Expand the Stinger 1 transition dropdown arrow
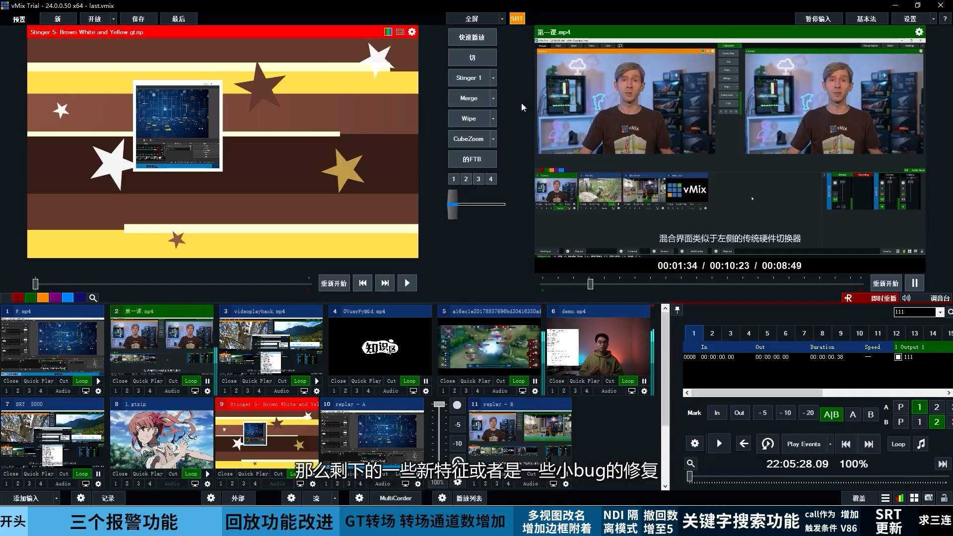 pos(493,78)
